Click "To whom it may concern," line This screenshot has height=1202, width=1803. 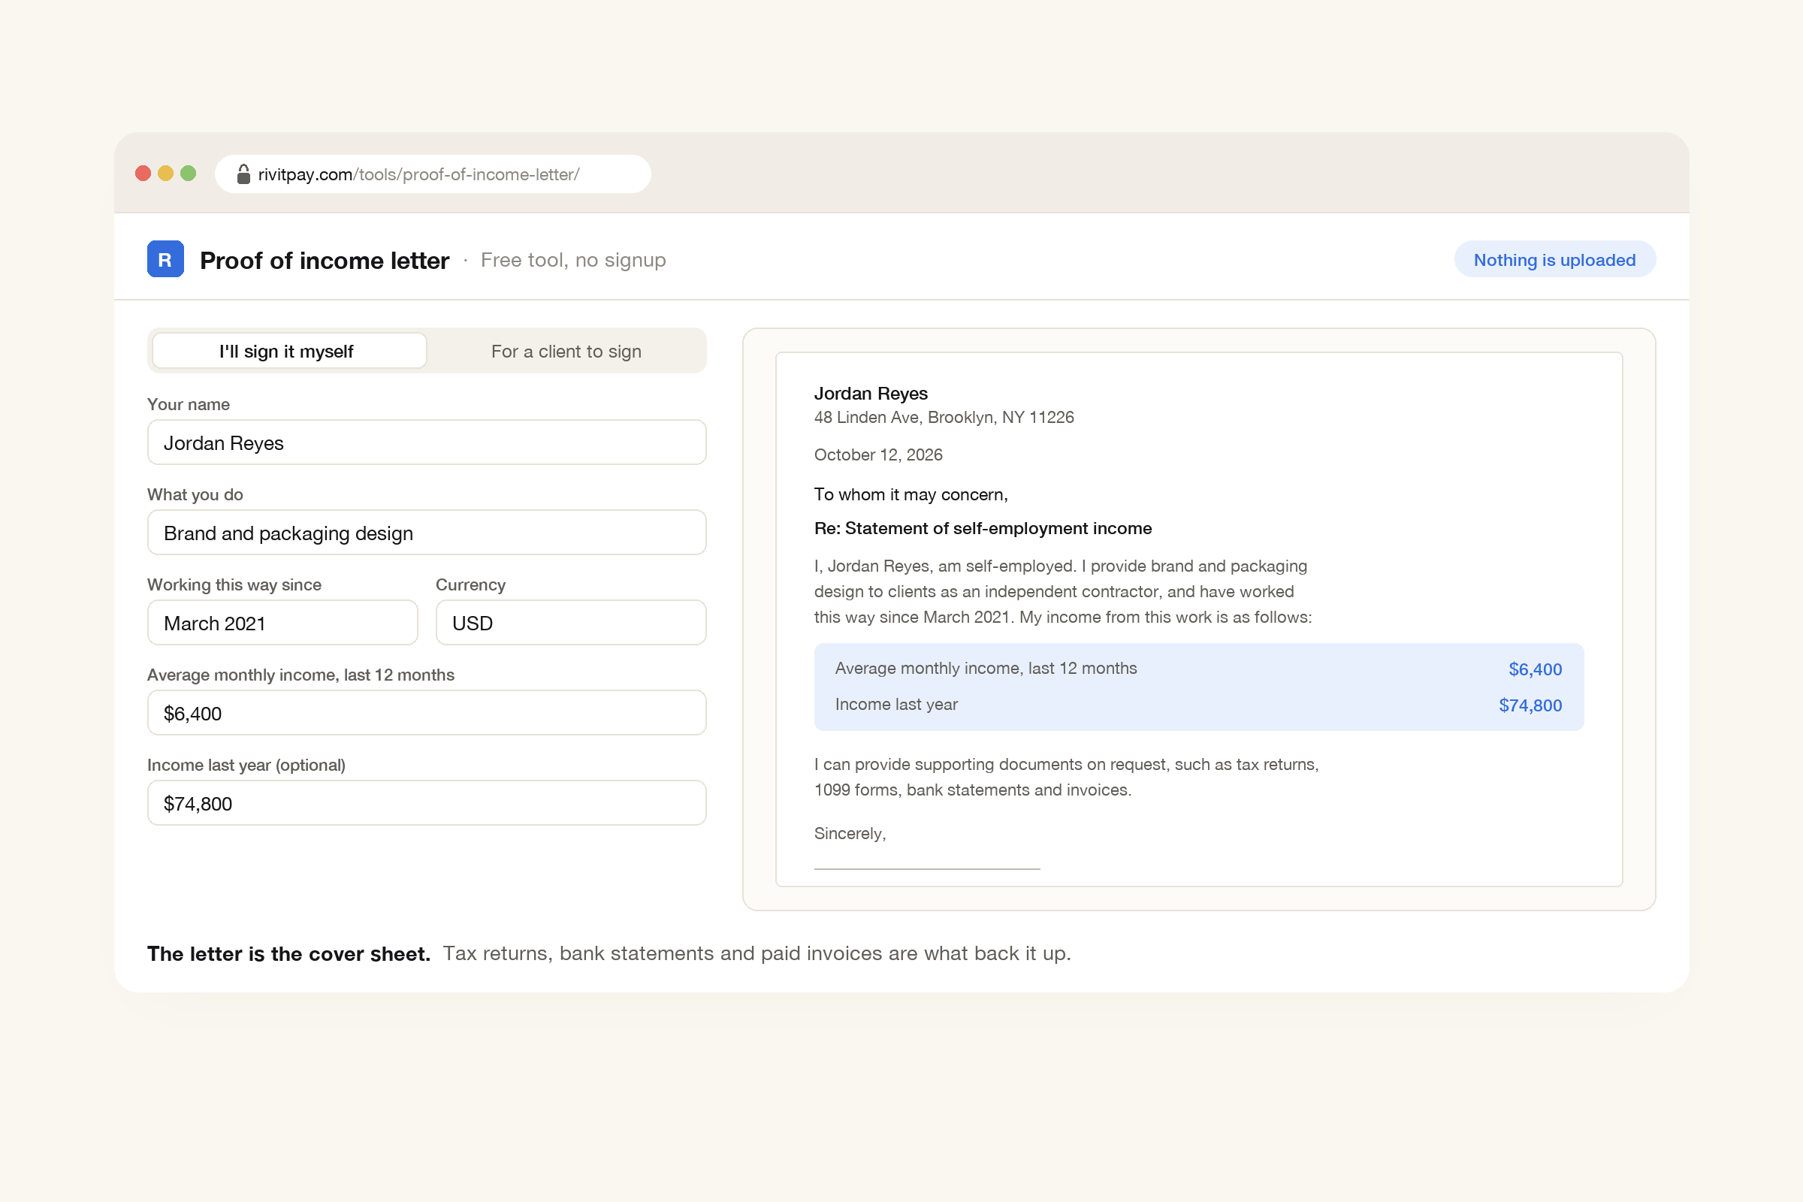911,494
